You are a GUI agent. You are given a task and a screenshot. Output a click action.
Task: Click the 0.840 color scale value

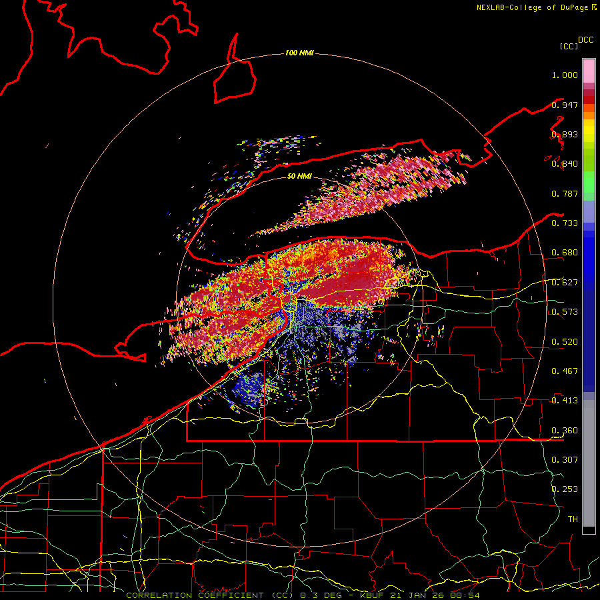tap(565, 164)
